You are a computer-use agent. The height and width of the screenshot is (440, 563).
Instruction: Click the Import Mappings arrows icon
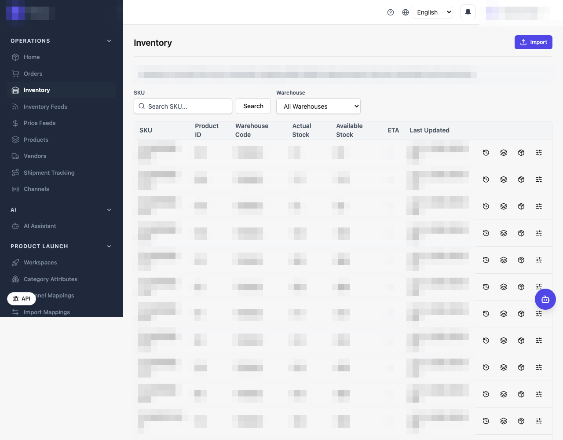coord(15,312)
